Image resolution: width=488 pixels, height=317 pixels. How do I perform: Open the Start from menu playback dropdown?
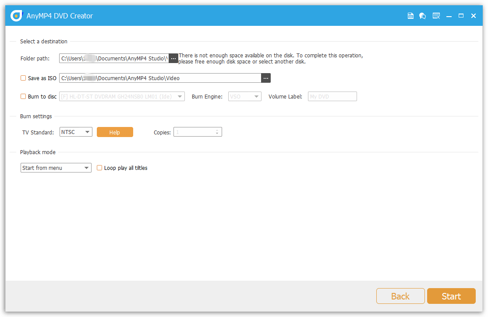[x=56, y=168]
